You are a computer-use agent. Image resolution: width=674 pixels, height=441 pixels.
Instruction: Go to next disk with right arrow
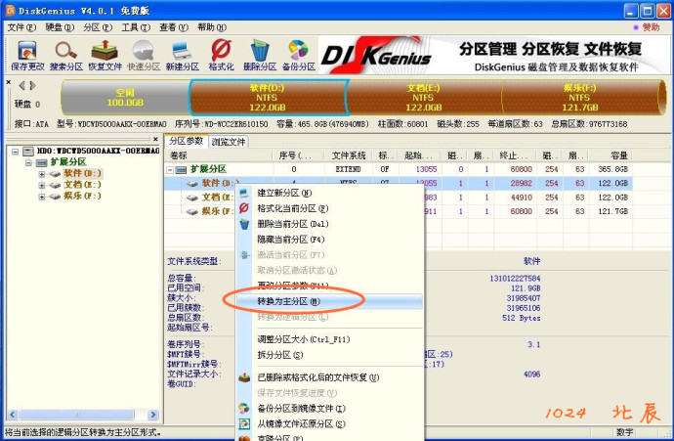(x=32, y=86)
